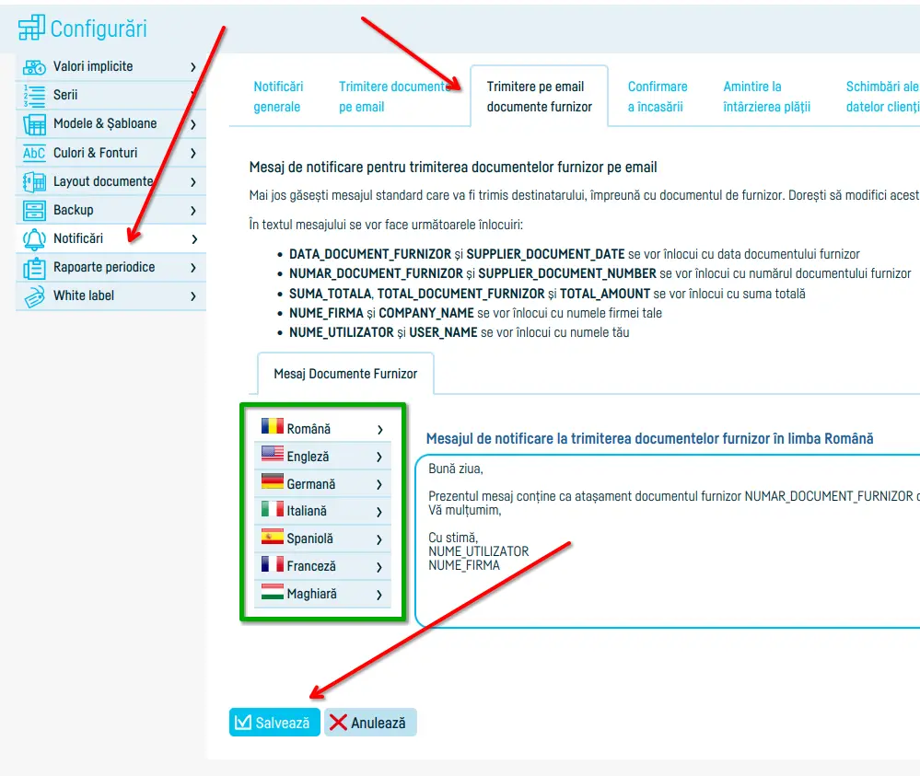Select the Modele & Șabloane icon
The width and height of the screenshot is (920, 776).
pyautogui.click(x=34, y=124)
